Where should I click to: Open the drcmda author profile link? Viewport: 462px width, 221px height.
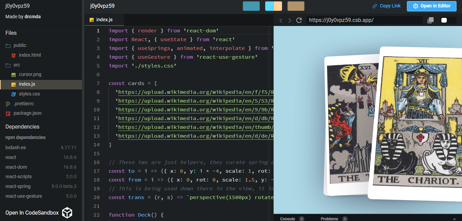[x=32, y=17]
